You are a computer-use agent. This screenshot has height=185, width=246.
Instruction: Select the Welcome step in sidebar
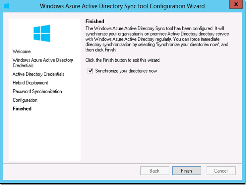[x=22, y=51]
